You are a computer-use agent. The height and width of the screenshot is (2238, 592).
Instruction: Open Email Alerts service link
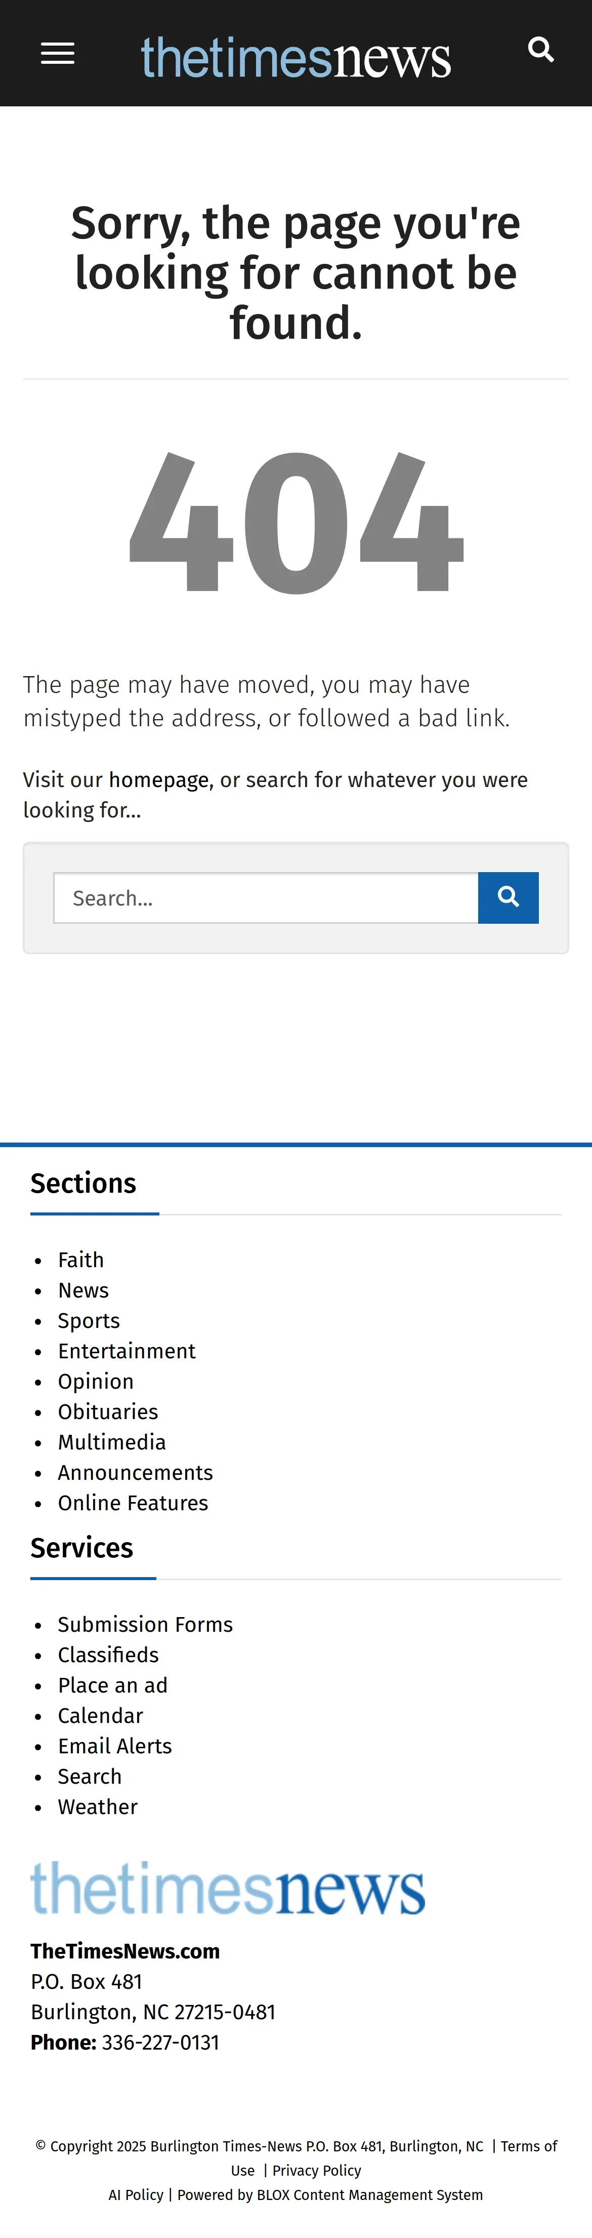[x=114, y=1746]
